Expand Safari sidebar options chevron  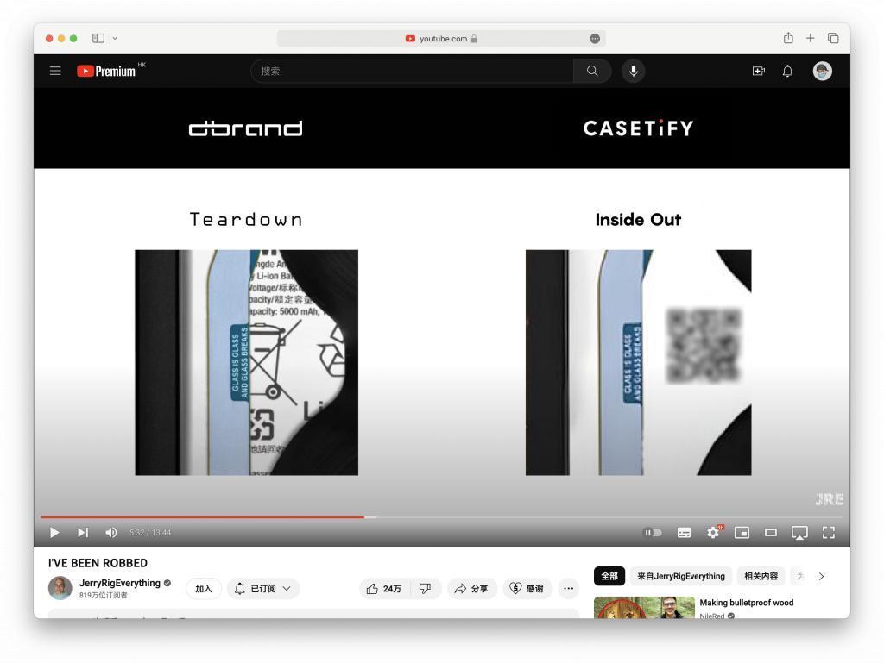click(116, 38)
